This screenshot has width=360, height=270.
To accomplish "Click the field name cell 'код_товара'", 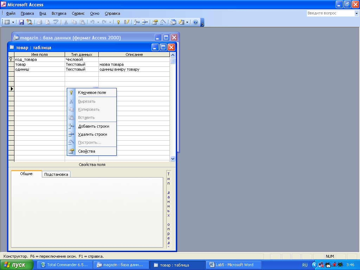I will 39,59.
